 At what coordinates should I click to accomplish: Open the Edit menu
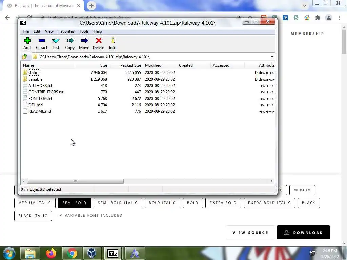coord(37,31)
